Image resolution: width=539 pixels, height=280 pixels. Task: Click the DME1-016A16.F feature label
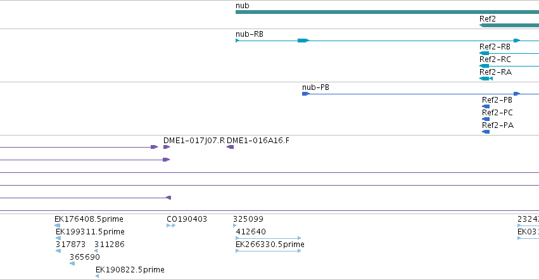click(x=258, y=141)
